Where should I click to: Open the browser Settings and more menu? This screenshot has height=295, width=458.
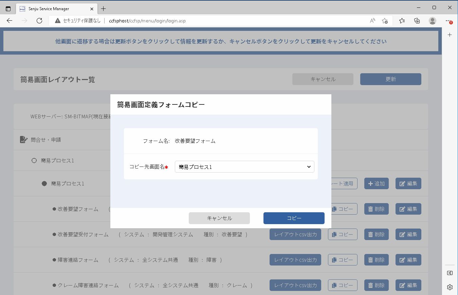click(448, 21)
